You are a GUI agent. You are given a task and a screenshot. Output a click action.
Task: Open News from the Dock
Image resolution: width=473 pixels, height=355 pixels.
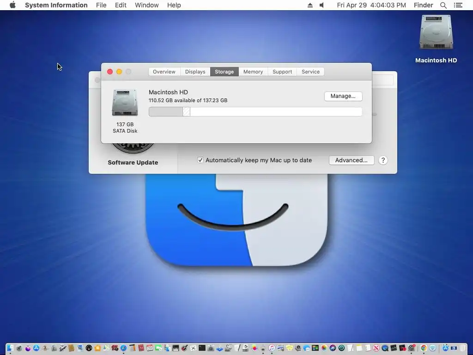[x=376, y=348]
